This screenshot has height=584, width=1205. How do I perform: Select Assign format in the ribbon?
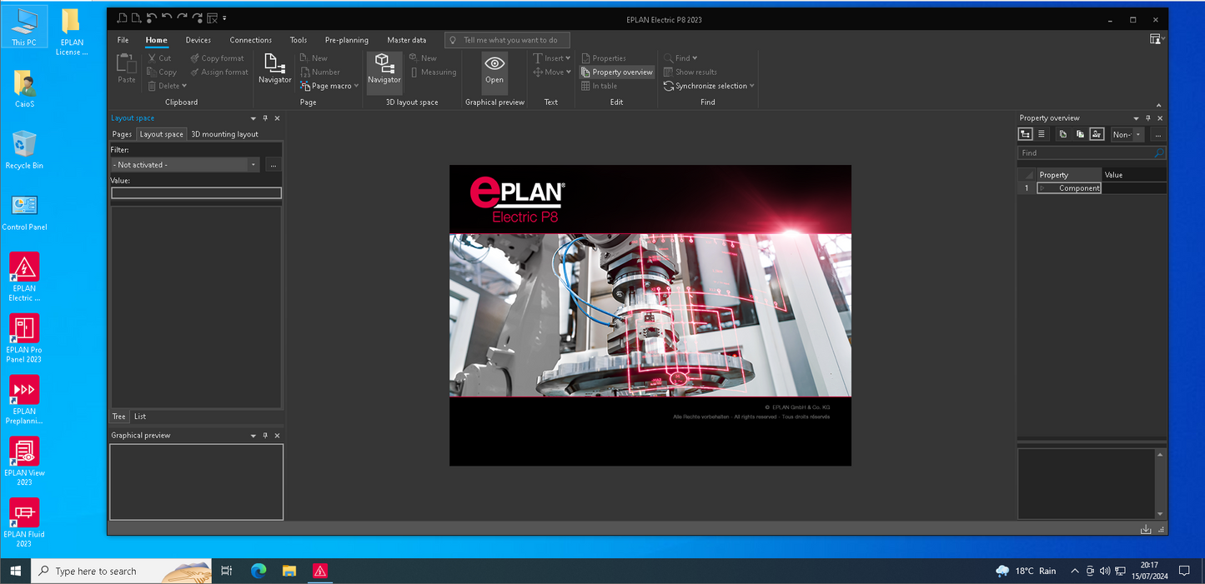pos(219,72)
